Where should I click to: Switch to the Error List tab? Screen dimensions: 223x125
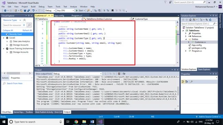click(x=58, y=112)
